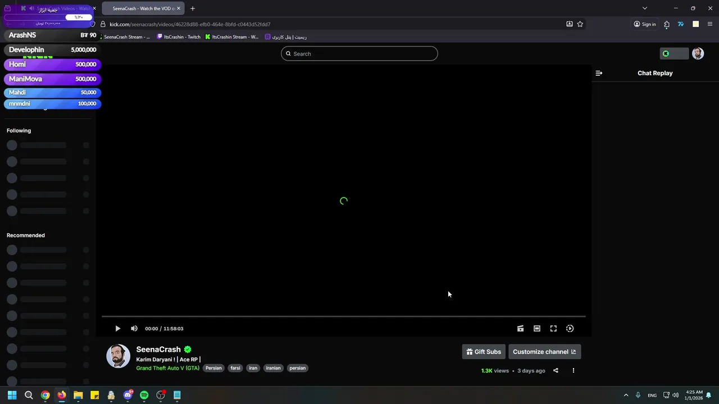Seek along the video progress bar
Viewport: 719px width, 404px height.
pos(343,316)
